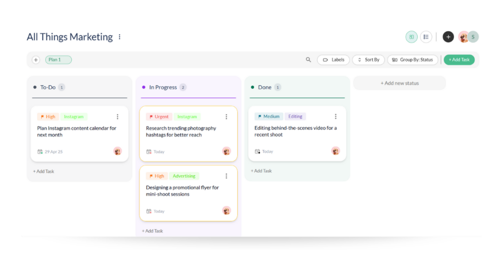Viewport: 503px width, 264px height.
Task: Click the black plus circle icon
Action: click(448, 37)
